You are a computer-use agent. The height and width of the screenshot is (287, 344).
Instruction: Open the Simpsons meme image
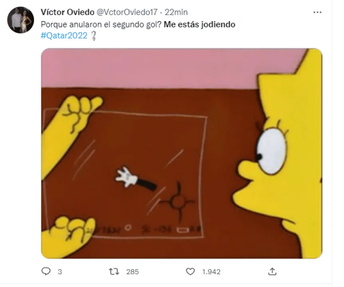point(182,153)
